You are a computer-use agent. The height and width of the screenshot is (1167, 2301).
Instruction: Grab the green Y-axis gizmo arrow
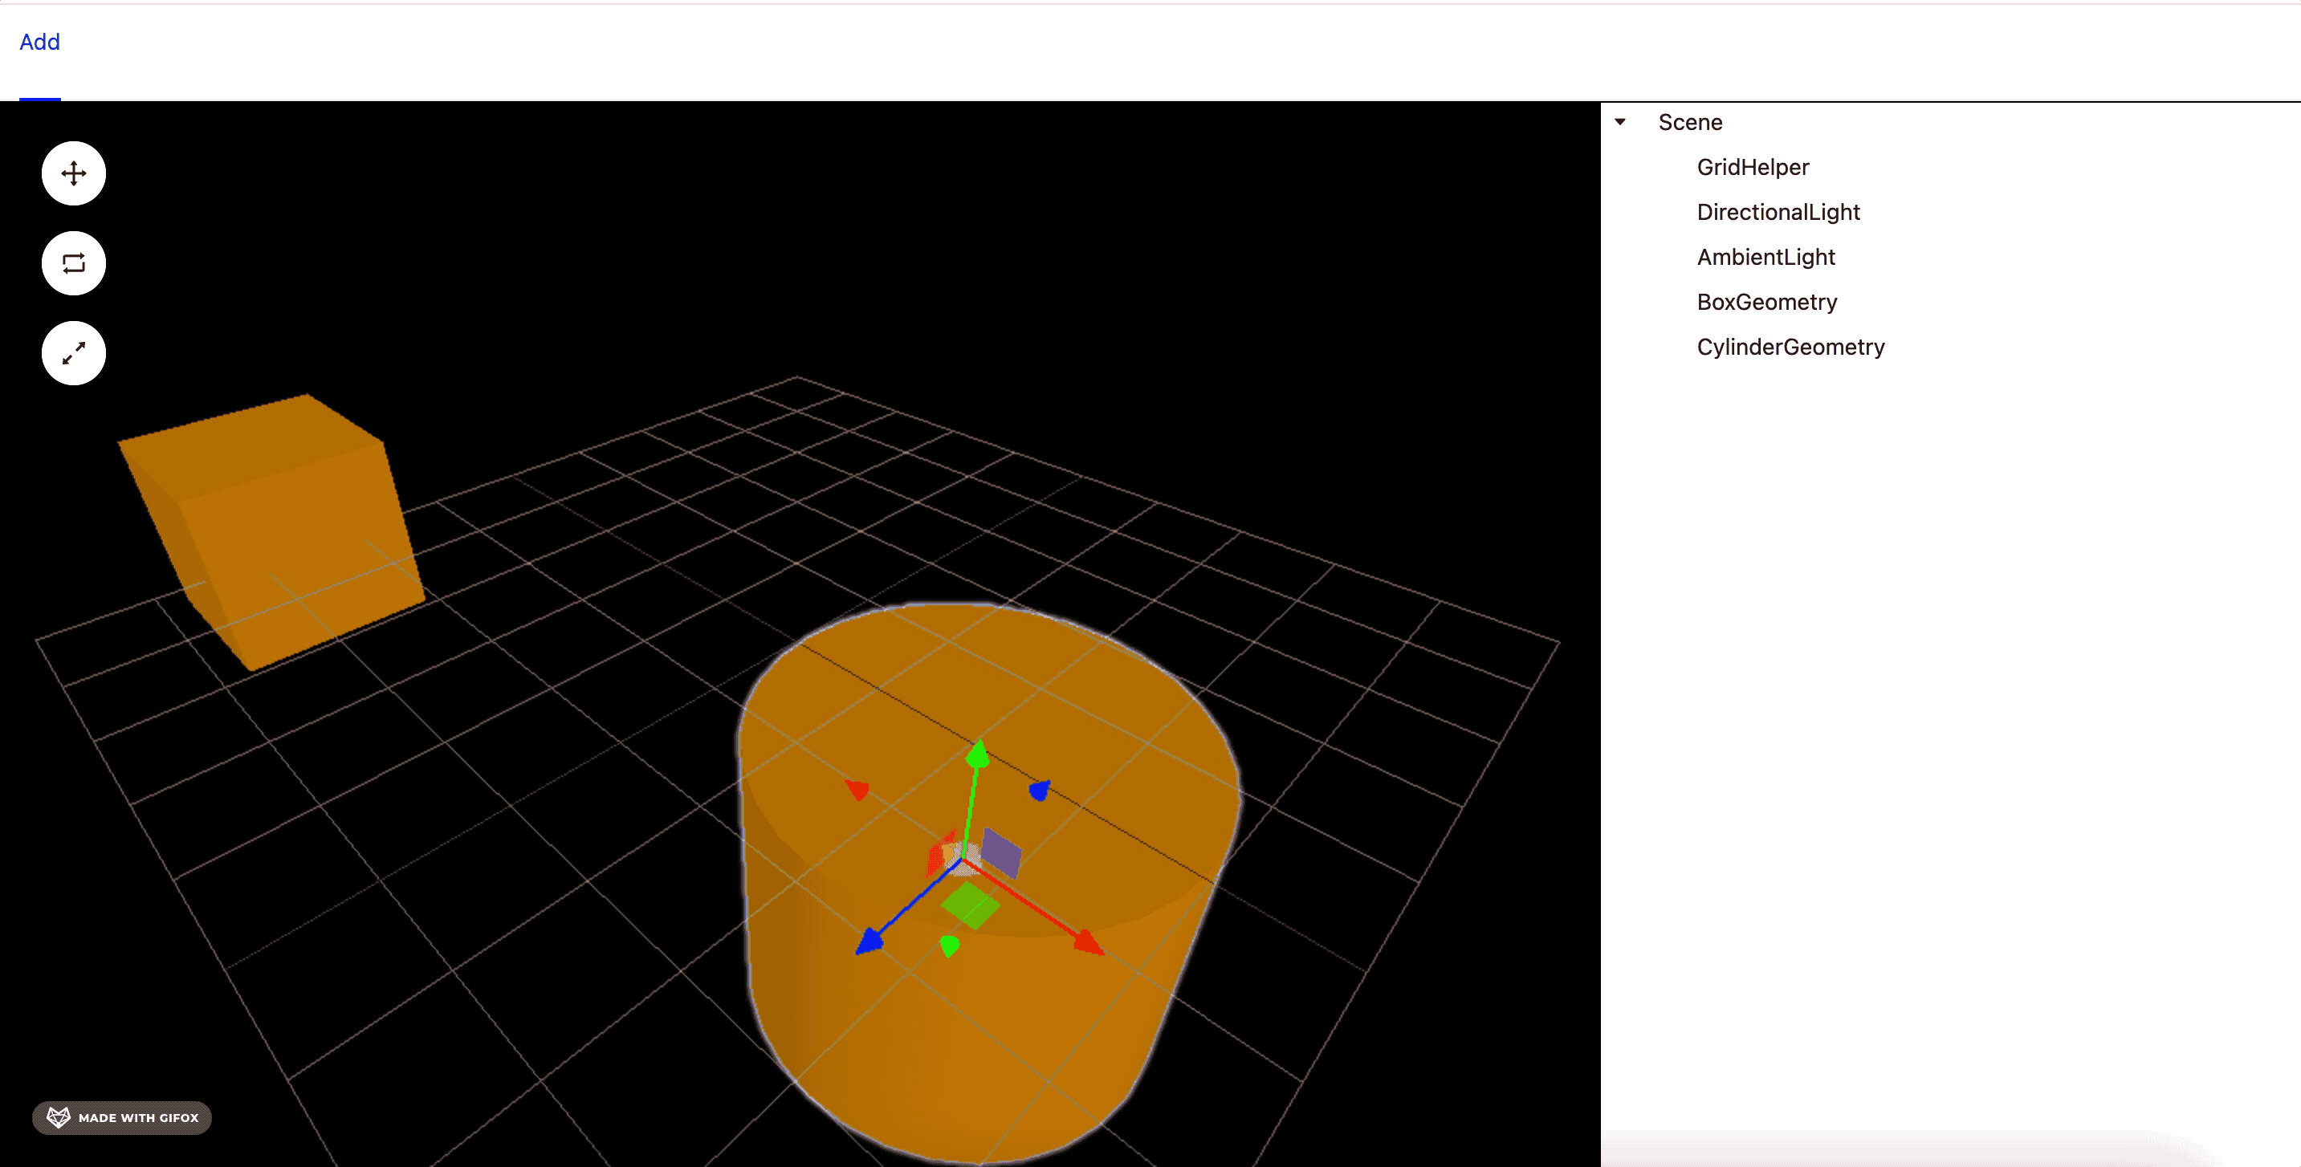click(x=978, y=754)
